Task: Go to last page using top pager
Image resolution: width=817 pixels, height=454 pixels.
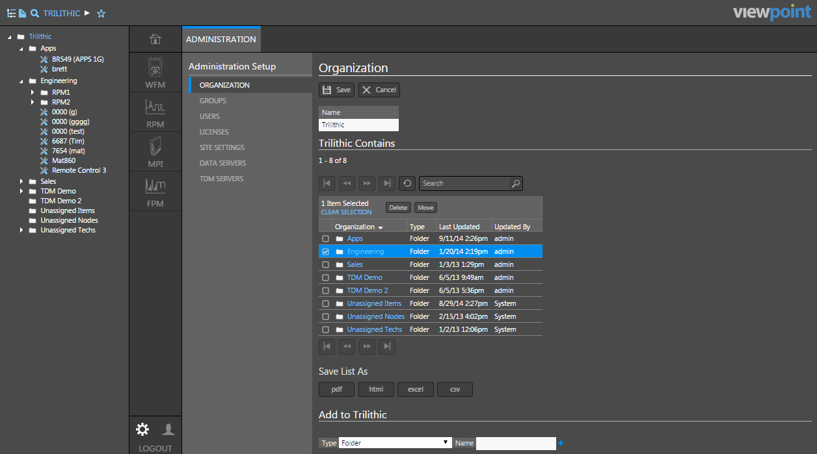Action: tap(387, 183)
